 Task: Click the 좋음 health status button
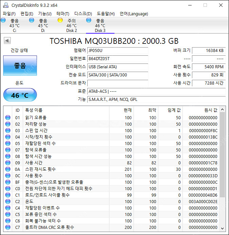20,66
